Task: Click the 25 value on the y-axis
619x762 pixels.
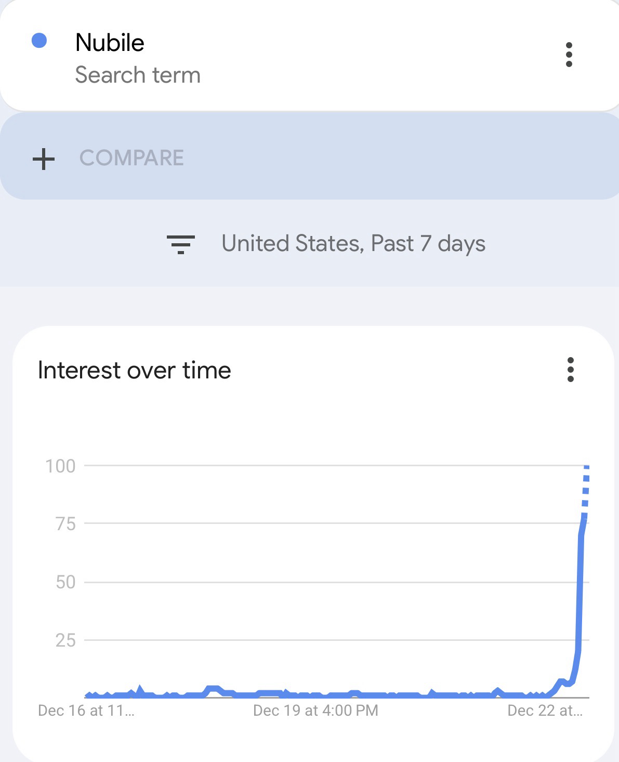Action: pos(65,640)
